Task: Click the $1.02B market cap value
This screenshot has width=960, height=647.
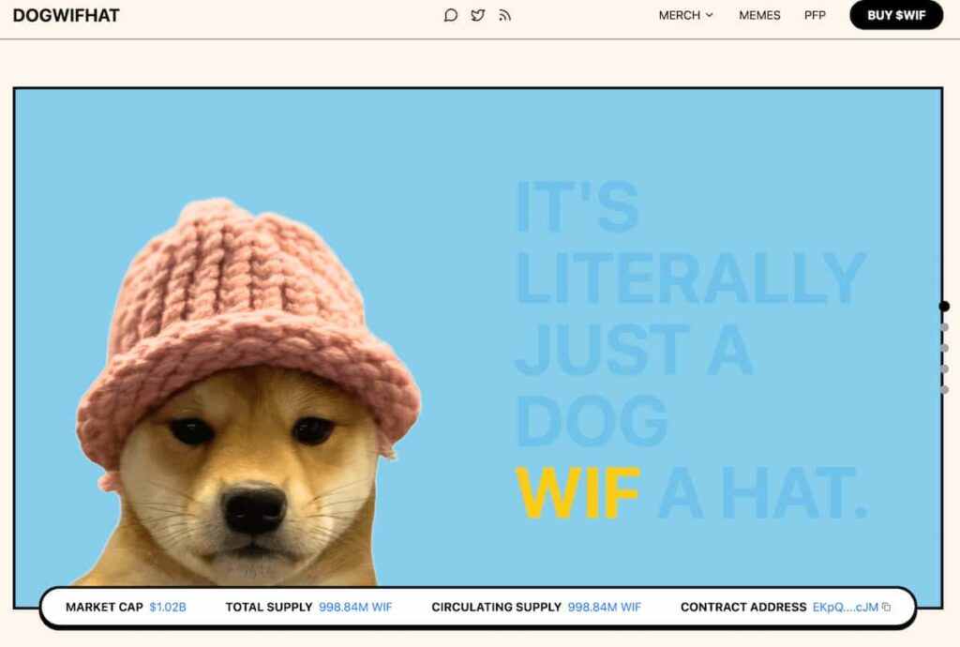Action: [x=168, y=608]
